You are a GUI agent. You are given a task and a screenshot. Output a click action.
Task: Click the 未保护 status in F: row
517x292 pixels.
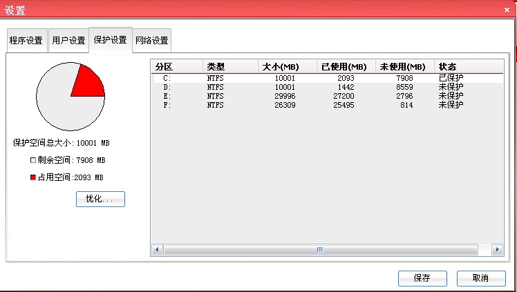451,105
